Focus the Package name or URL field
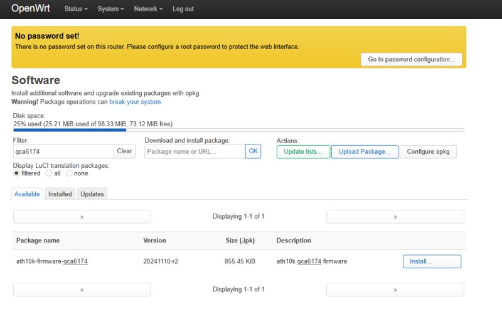502x321 pixels. [x=195, y=151]
